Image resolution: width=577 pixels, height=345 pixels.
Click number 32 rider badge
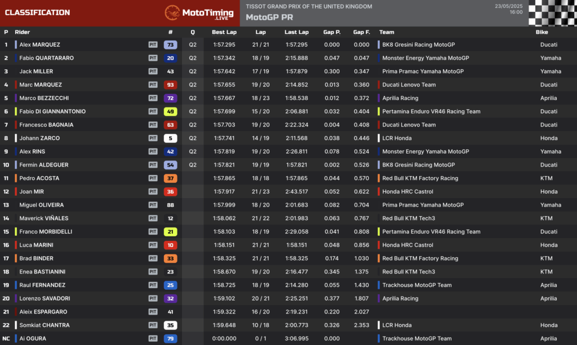click(170, 298)
